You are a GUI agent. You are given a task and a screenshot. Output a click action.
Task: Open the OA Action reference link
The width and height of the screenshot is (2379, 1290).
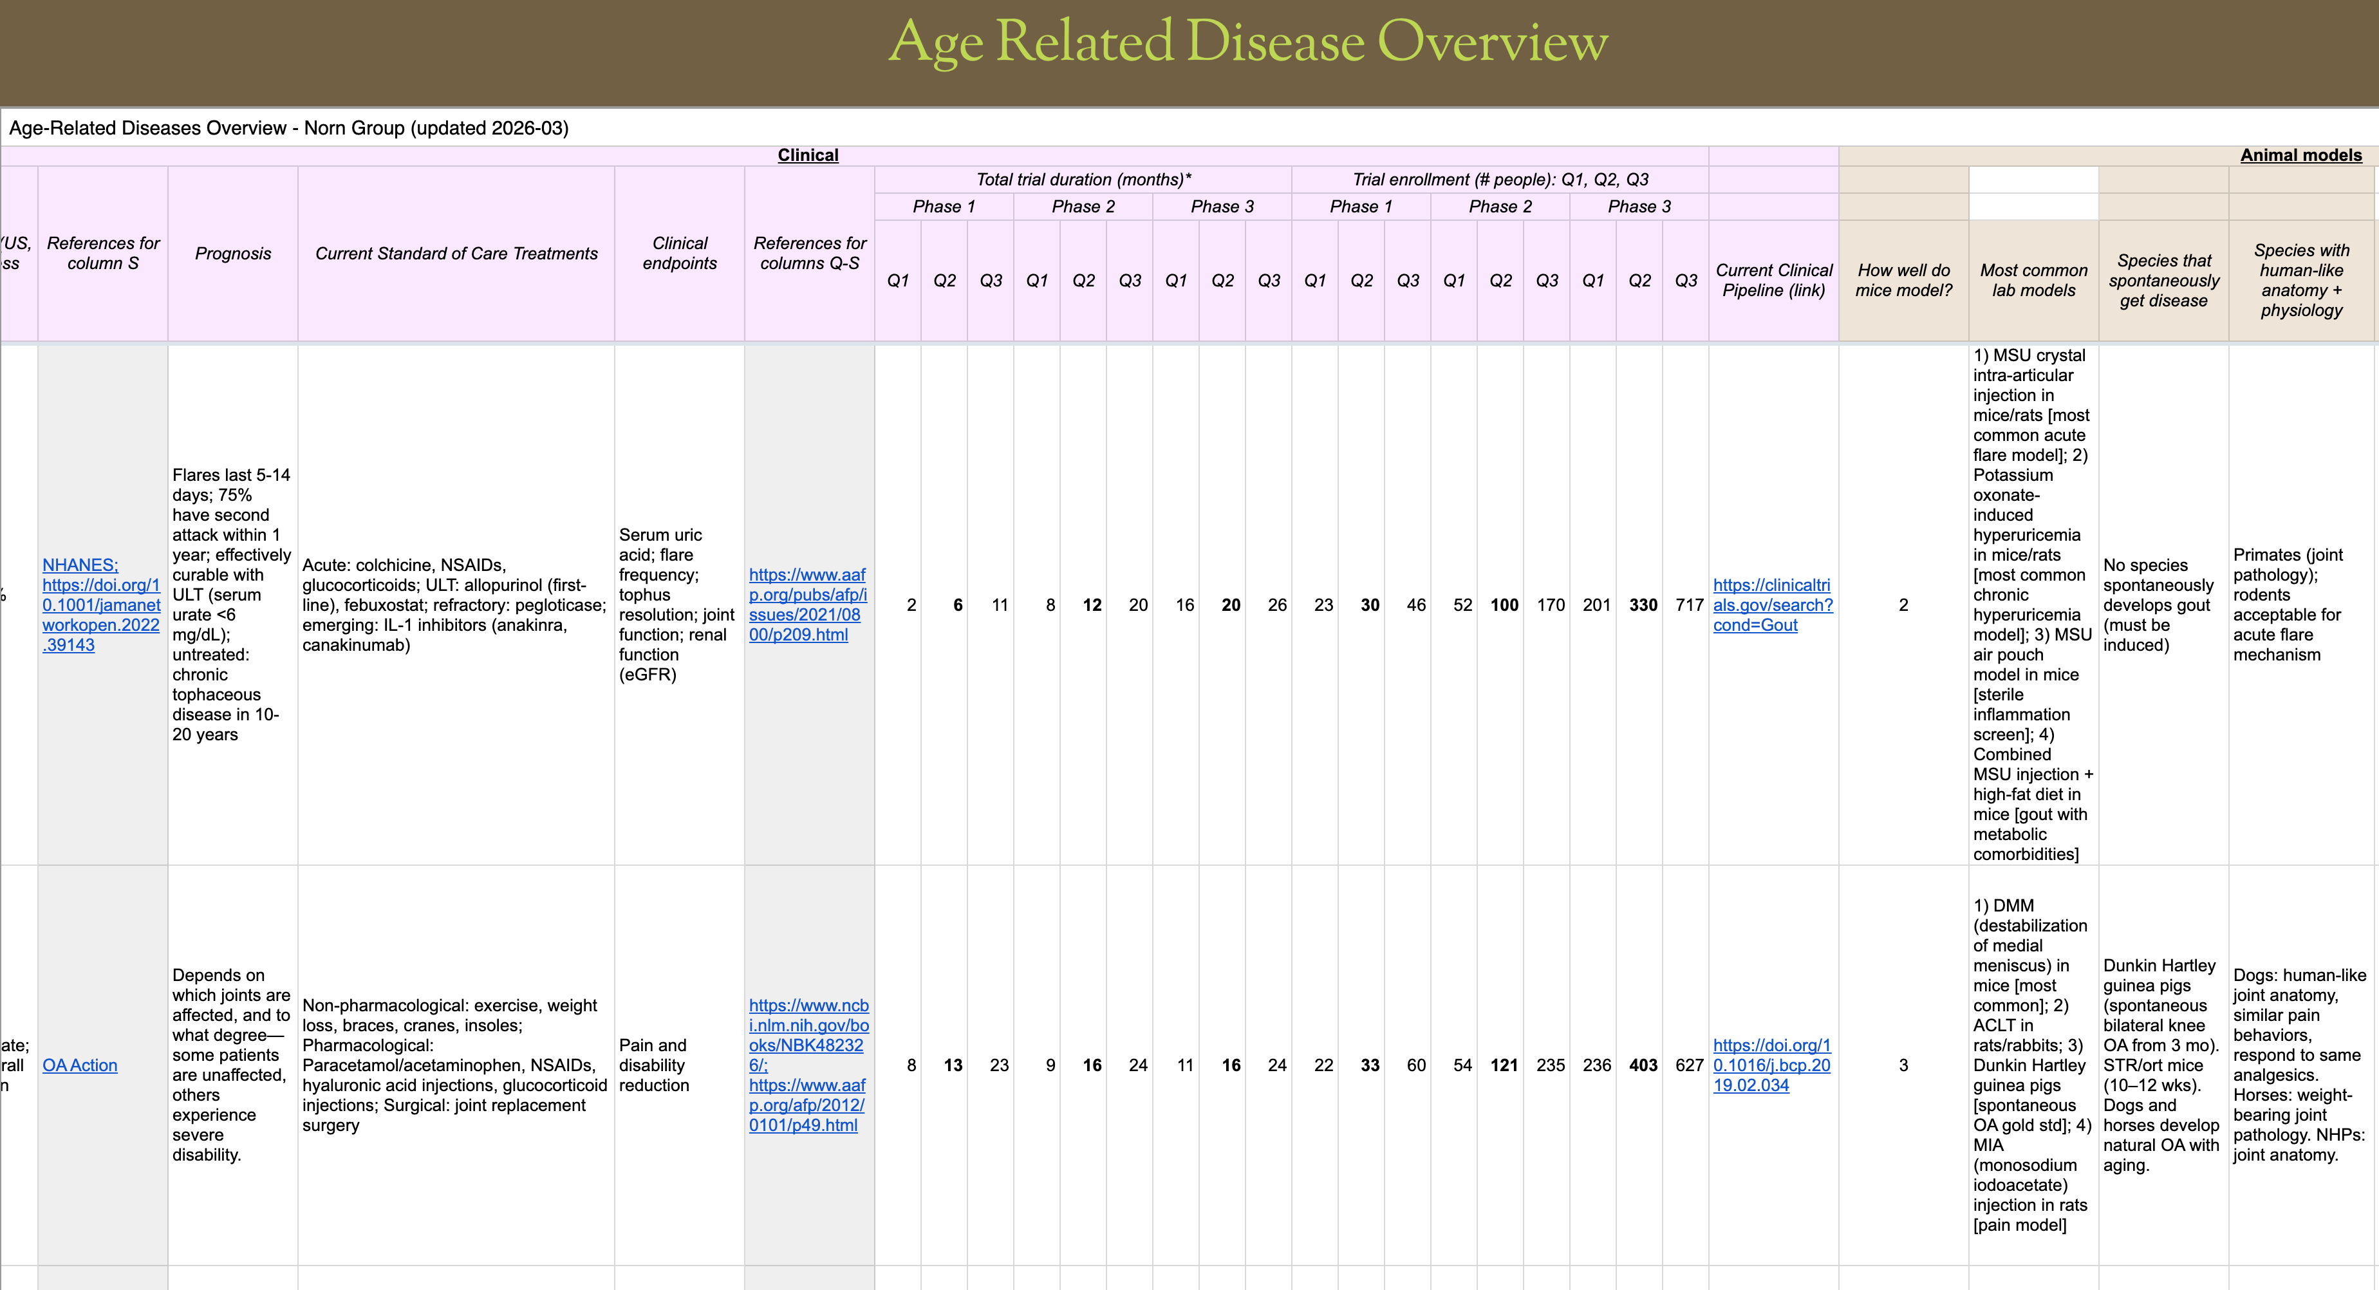(79, 1065)
